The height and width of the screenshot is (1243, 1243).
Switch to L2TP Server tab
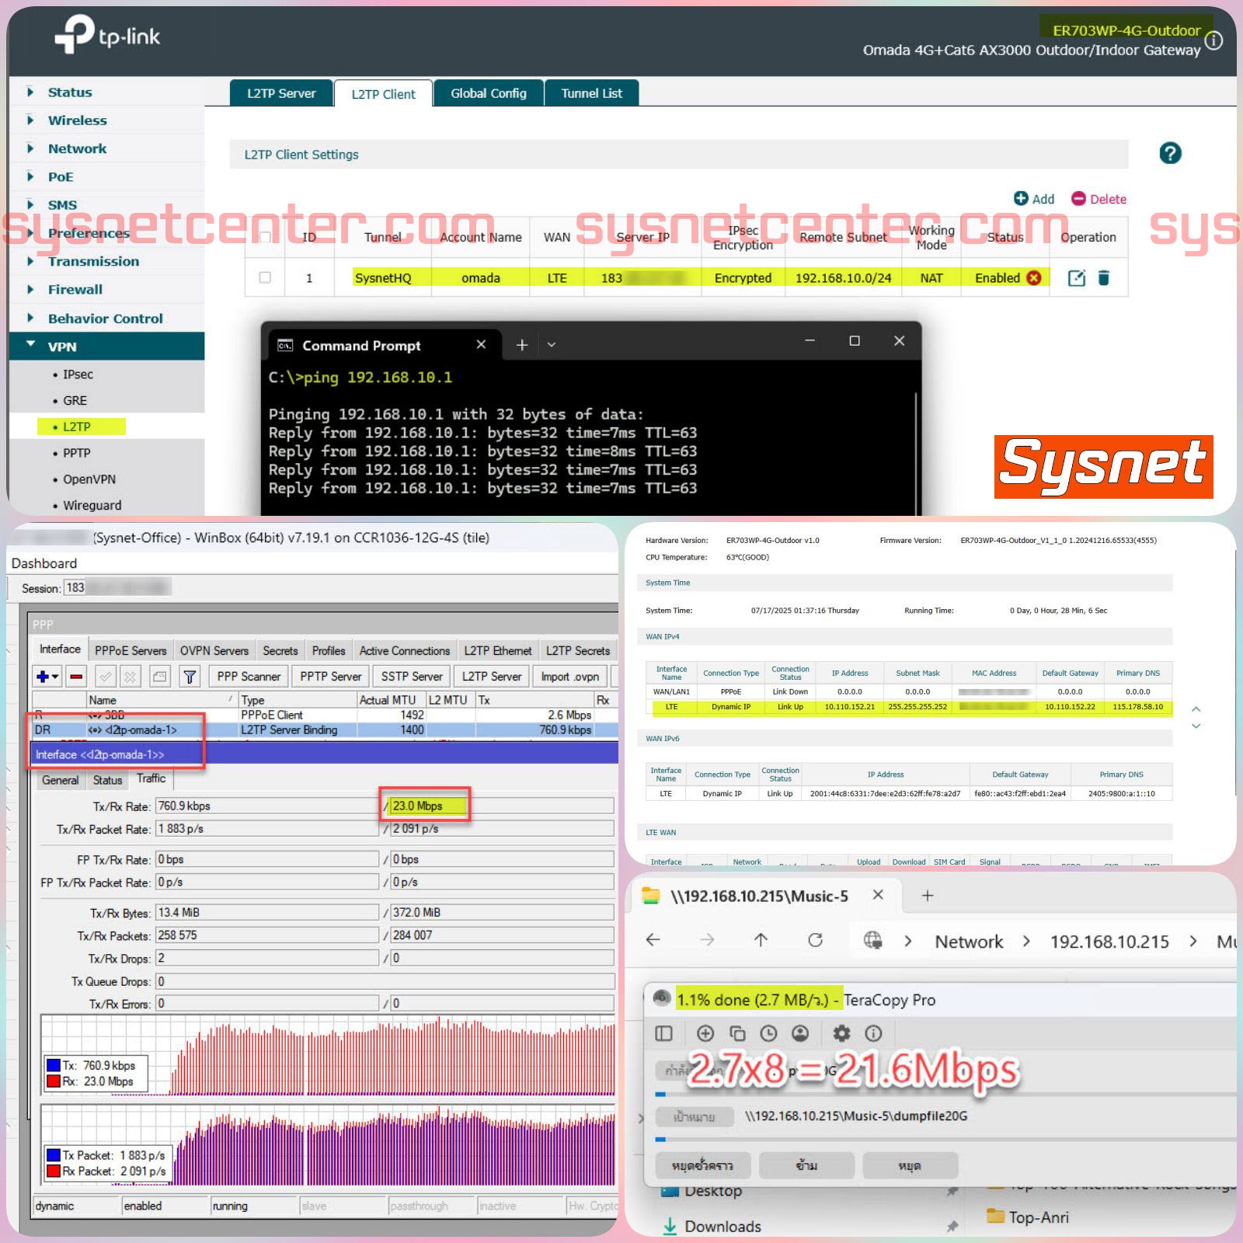[x=281, y=93]
